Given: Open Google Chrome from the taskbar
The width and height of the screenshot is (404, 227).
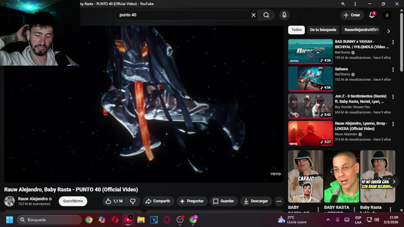Looking at the screenshot, I should click(89, 220).
